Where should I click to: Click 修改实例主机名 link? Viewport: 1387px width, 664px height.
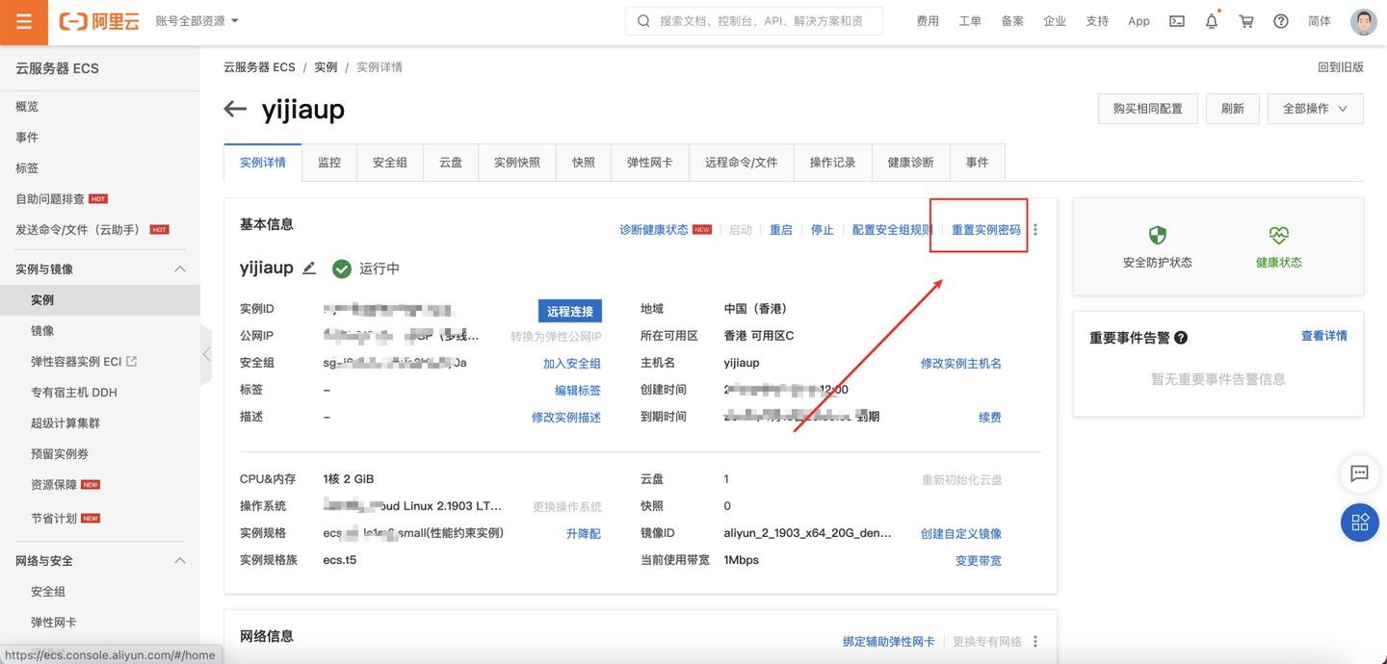pyautogui.click(x=961, y=364)
